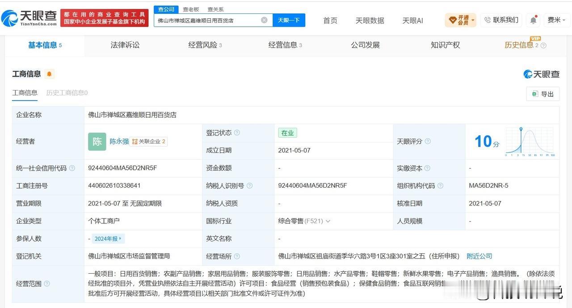Open the 法律诉讼 tab

point(125,45)
